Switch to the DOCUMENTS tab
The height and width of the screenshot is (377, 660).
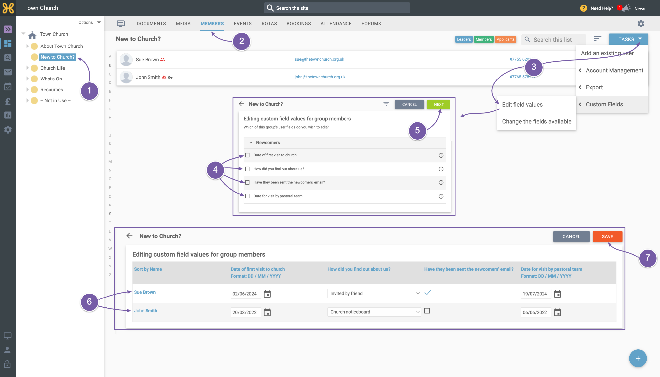(151, 24)
